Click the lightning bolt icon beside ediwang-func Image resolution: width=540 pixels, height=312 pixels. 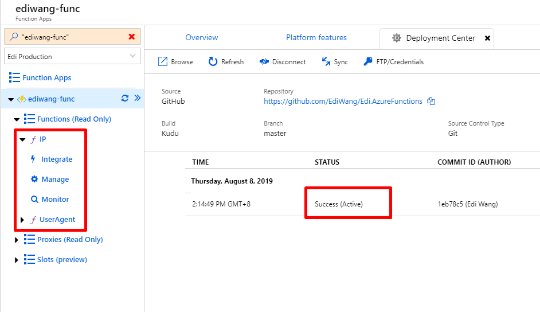point(22,99)
